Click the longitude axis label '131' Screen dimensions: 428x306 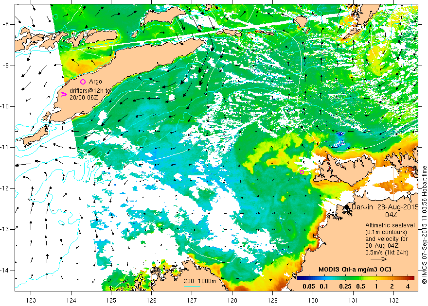pyautogui.click(x=353, y=300)
